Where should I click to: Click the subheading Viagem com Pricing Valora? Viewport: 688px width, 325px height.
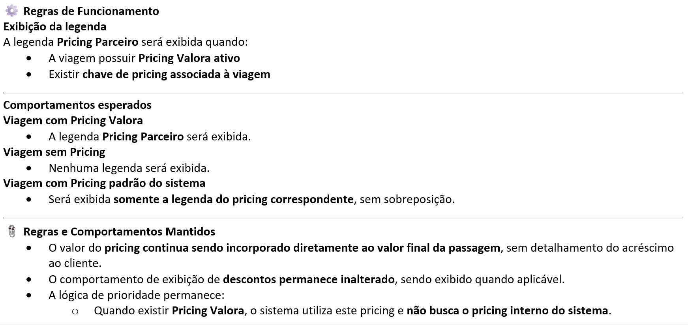click(73, 120)
